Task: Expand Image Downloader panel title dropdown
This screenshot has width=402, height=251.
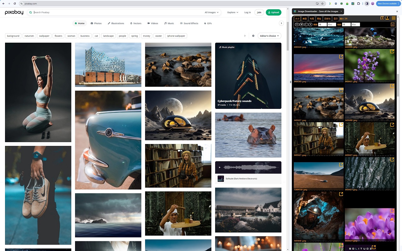Action: (x=341, y=11)
